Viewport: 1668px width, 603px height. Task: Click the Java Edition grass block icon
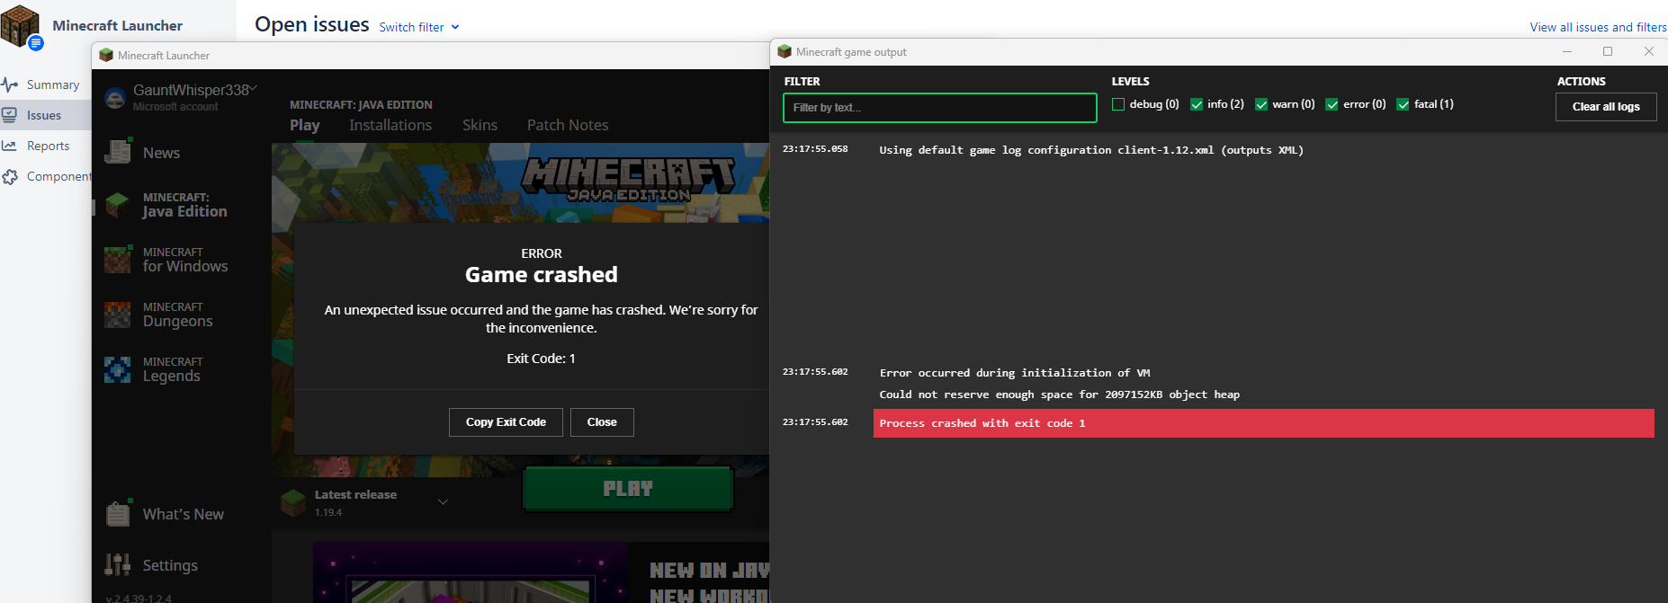[x=117, y=205]
